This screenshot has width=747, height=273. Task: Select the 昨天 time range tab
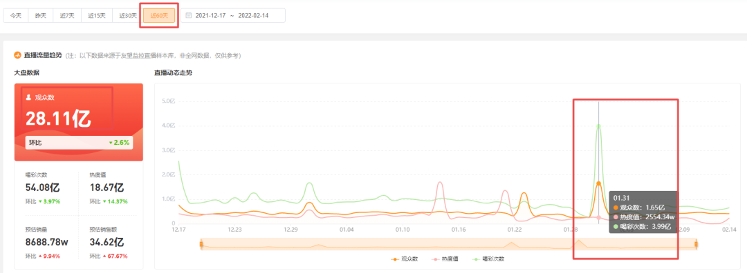click(41, 15)
